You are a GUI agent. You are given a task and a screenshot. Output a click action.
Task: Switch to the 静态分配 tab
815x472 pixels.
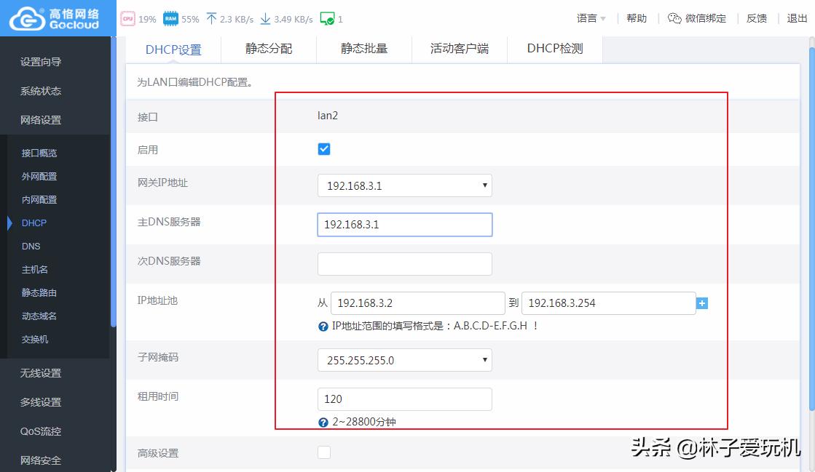click(268, 49)
